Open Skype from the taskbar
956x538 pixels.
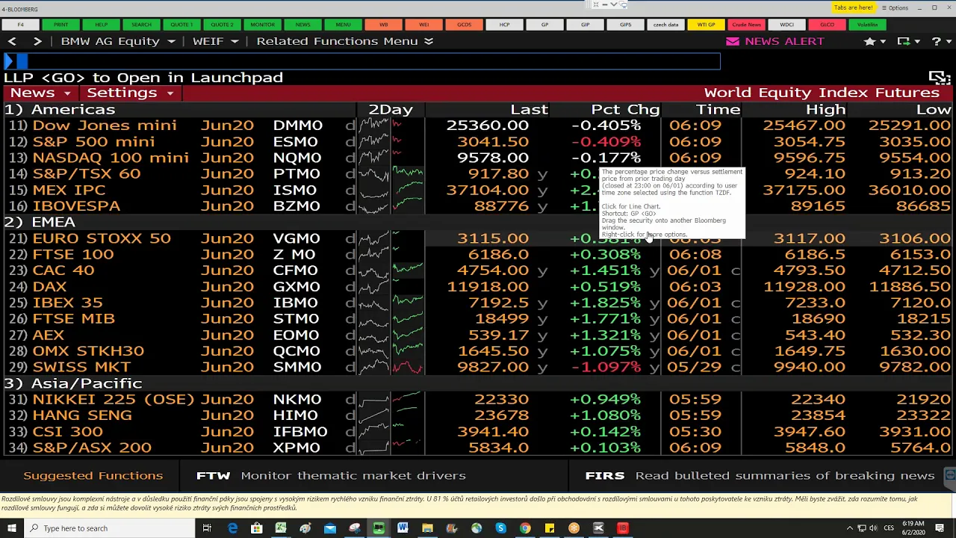[x=500, y=528]
